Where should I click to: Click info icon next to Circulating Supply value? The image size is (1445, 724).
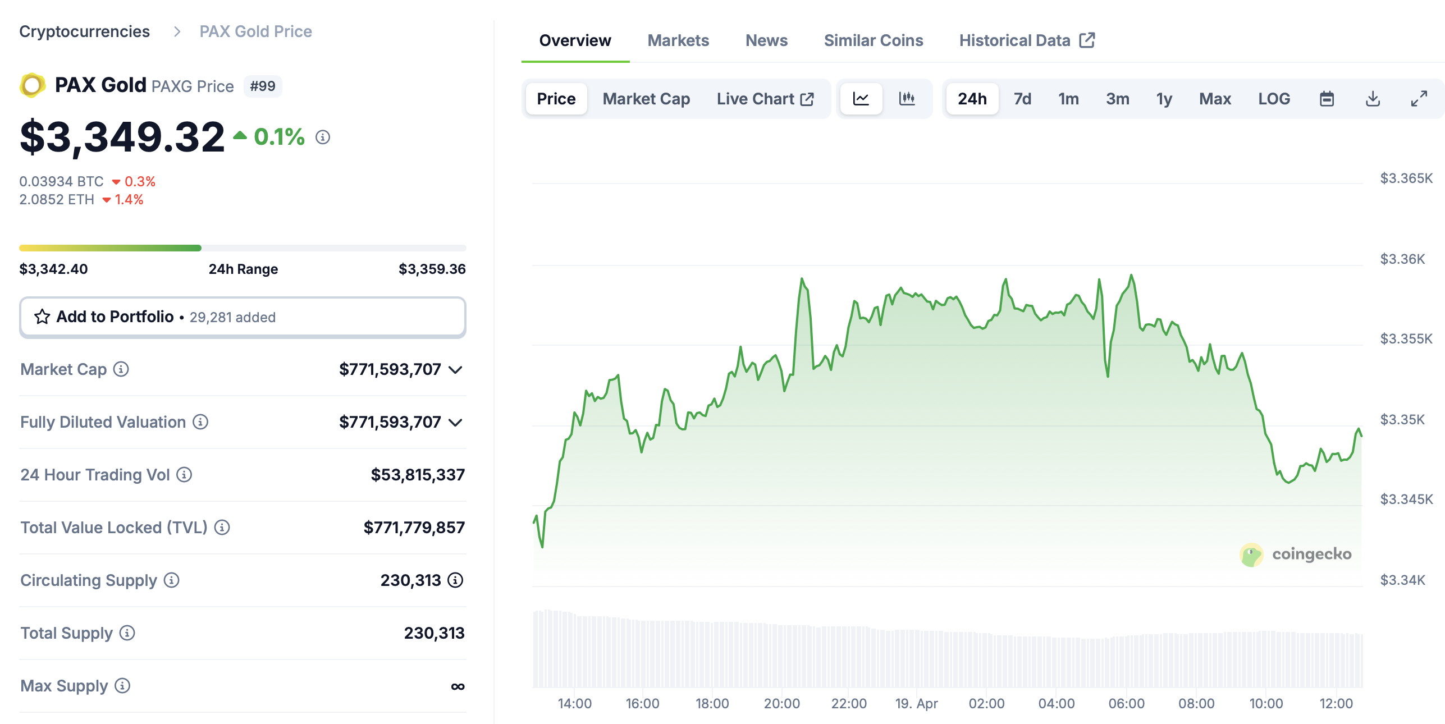pos(455,580)
